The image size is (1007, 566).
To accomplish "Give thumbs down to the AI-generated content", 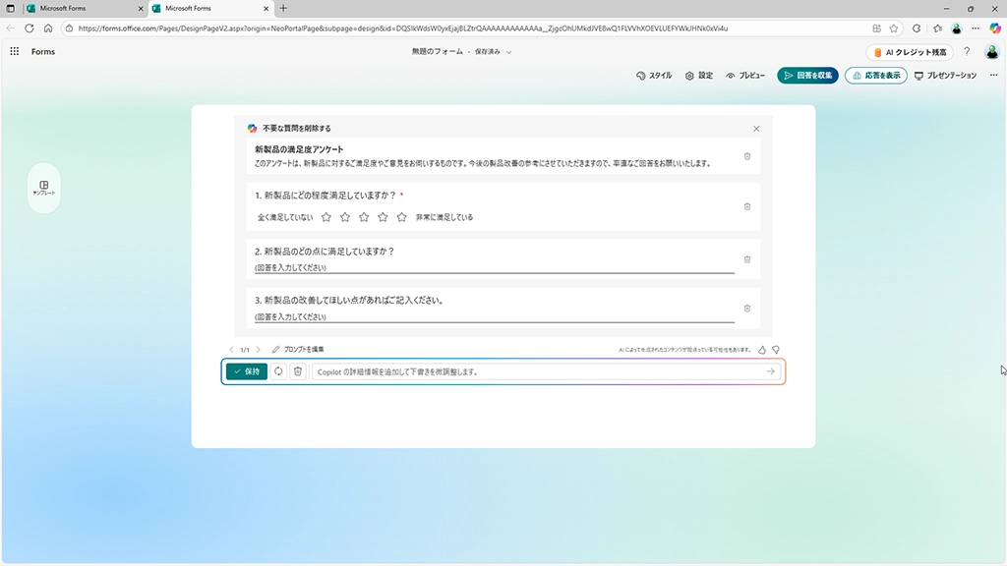I will point(776,350).
